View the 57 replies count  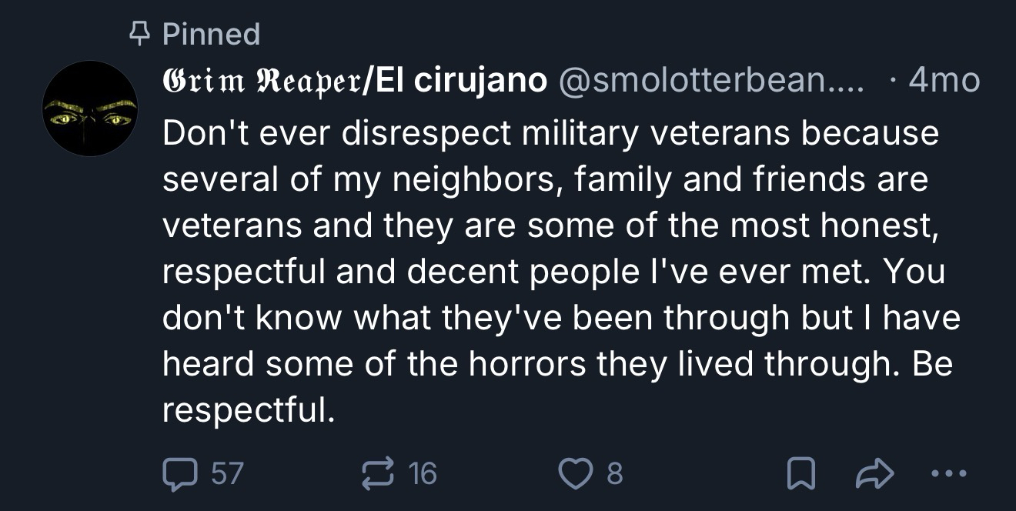pyautogui.click(x=227, y=473)
